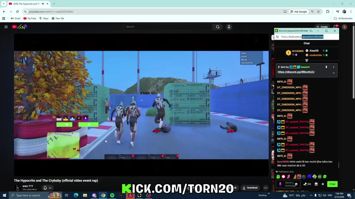Open the Chrome tab search dropdown arrow
Viewport: 355px width, 199px height.
(x=4, y=4)
